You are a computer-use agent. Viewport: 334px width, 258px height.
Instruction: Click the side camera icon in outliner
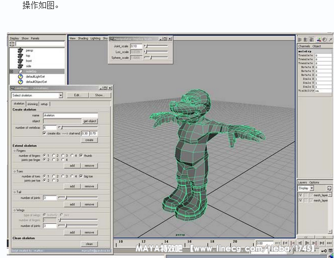click(20, 66)
